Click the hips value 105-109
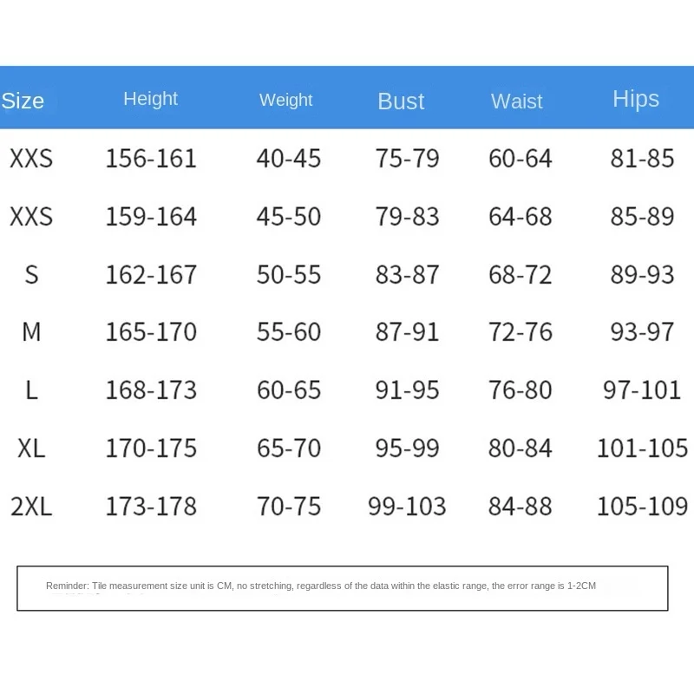The image size is (694, 694). tap(642, 506)
